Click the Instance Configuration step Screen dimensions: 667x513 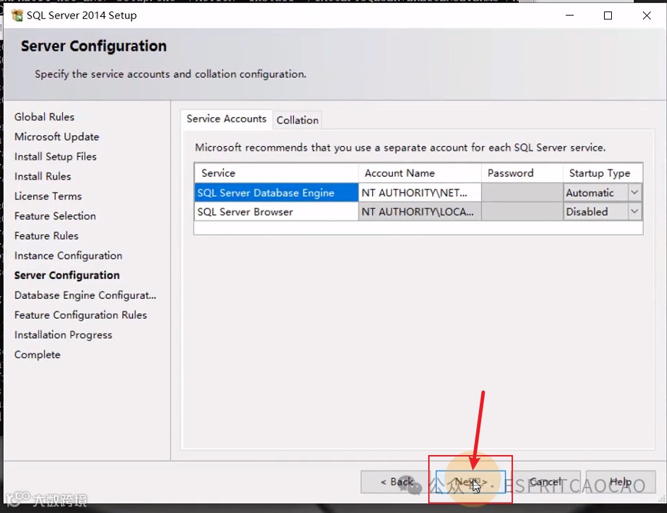point(68,256)
